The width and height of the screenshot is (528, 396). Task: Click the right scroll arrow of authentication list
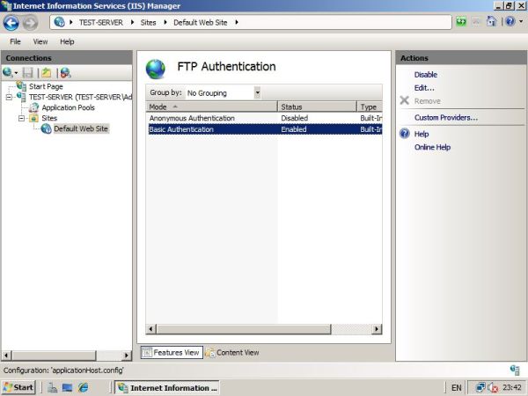(x=377, y=328)
